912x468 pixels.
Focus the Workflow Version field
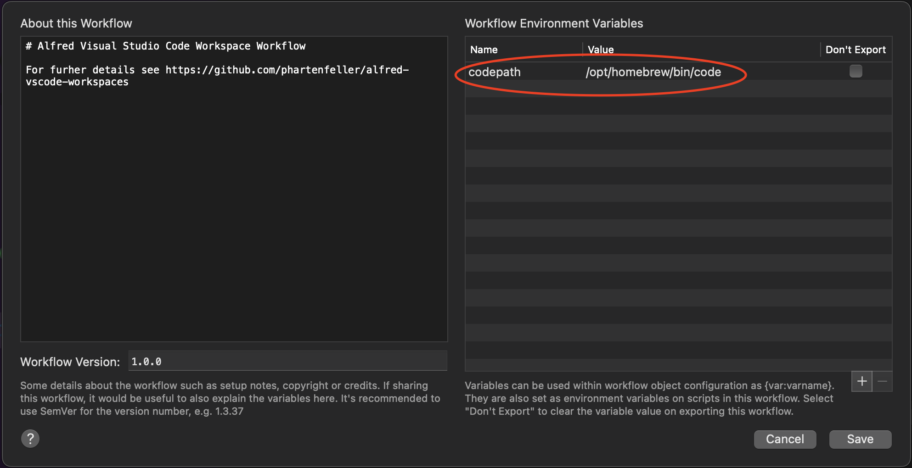point(287,362)
